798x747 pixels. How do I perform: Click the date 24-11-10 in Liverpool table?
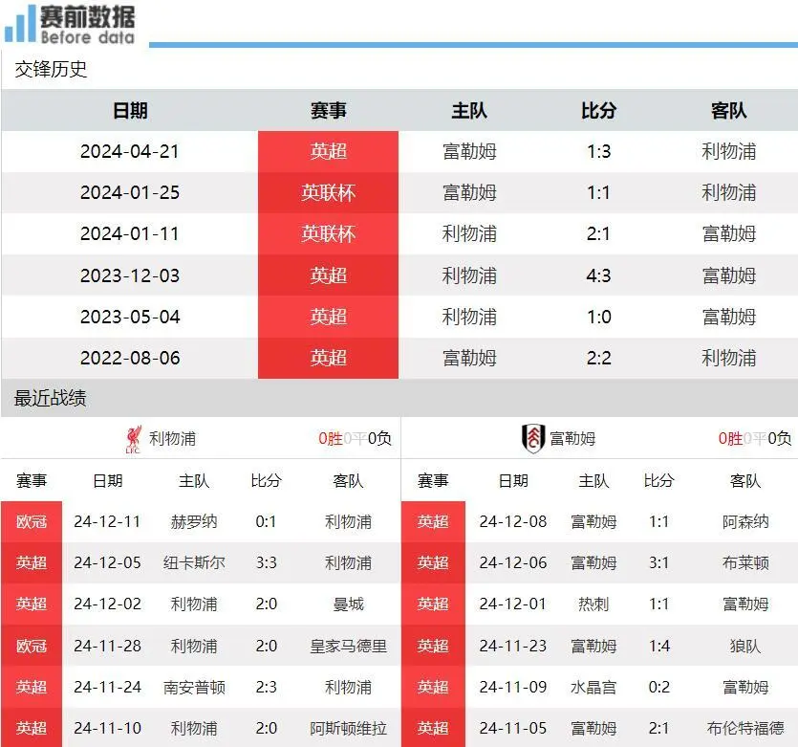click(x=107, y=728)
